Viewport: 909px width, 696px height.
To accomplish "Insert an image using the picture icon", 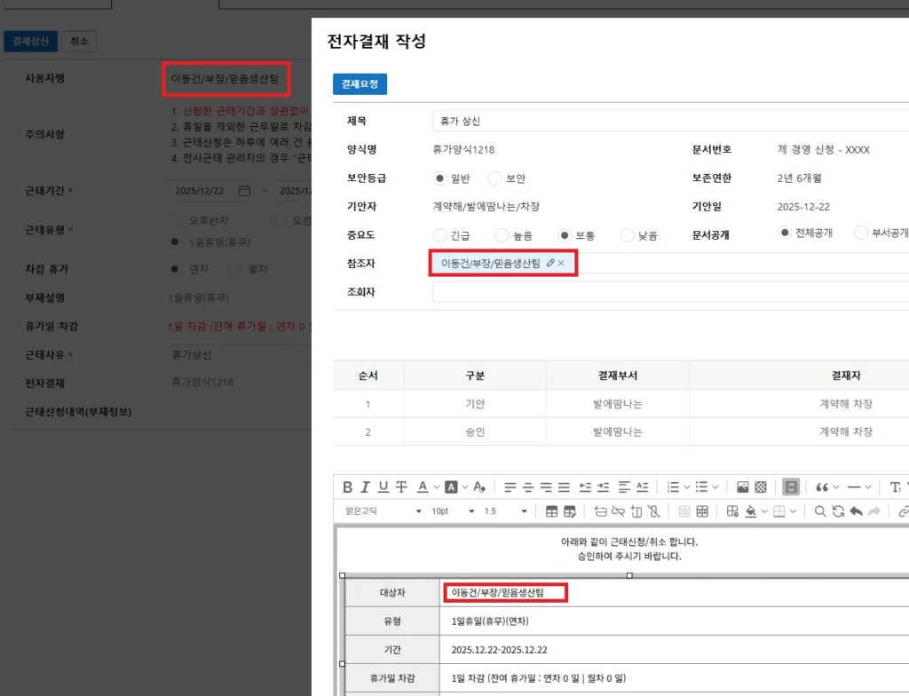I will click(743, 486).
